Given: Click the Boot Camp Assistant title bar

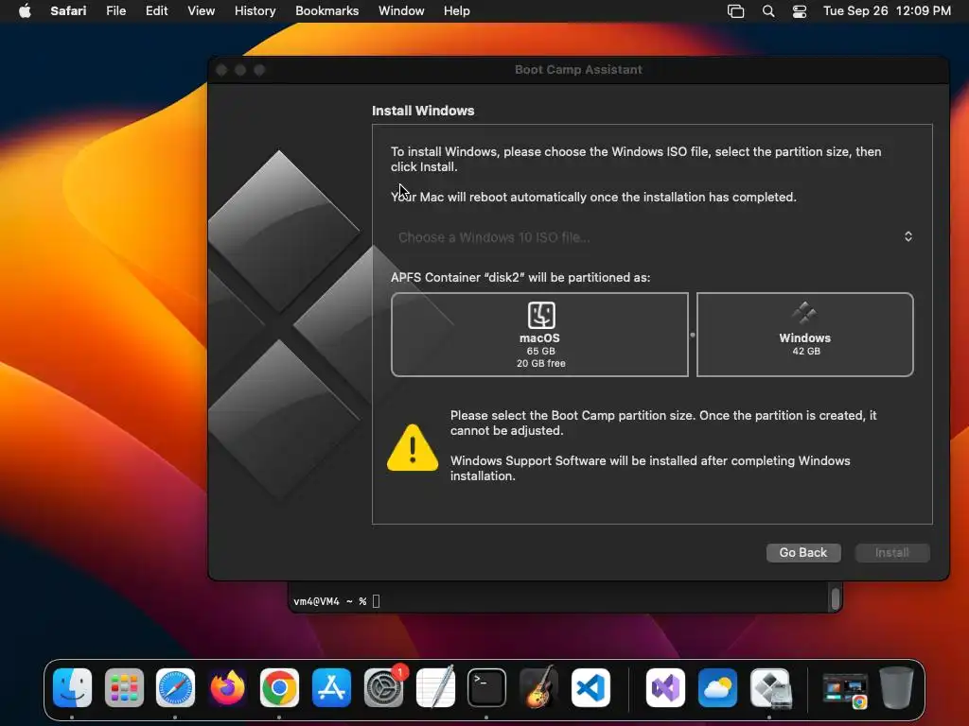Looking at the screenshot, I should (578, 70).
